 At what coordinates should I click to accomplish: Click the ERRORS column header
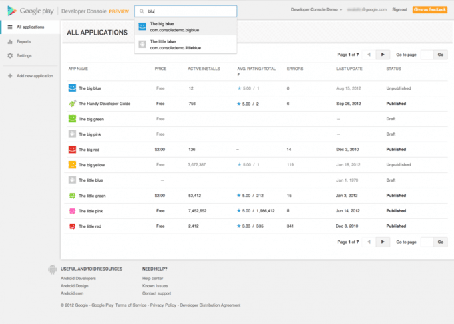(x=295, y=69)
